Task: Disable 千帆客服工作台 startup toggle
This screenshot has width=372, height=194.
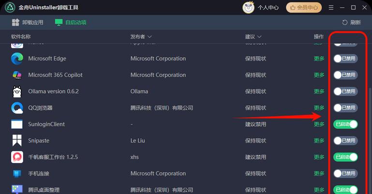Action: (x=345, y=157)
